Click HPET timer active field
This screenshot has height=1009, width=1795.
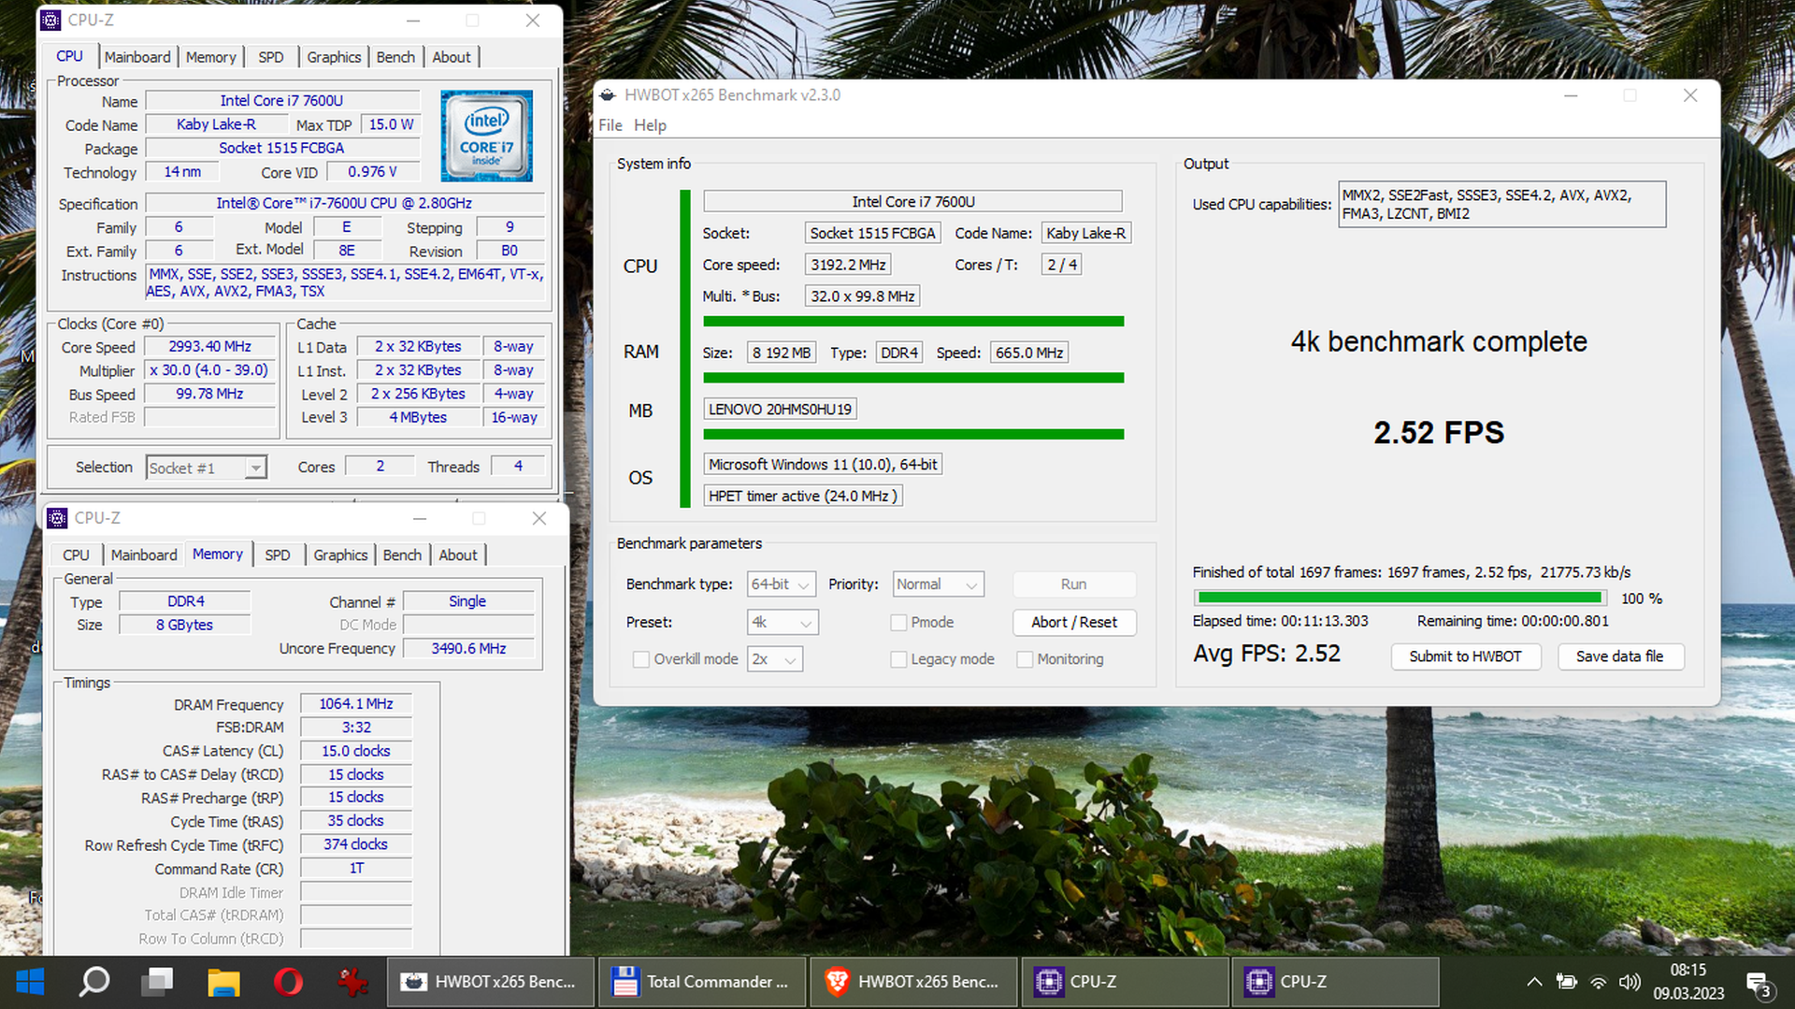point(803,497)
